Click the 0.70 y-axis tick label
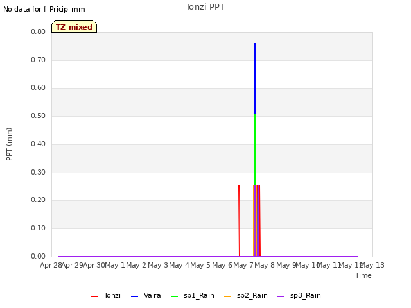 tap(39, 60)
